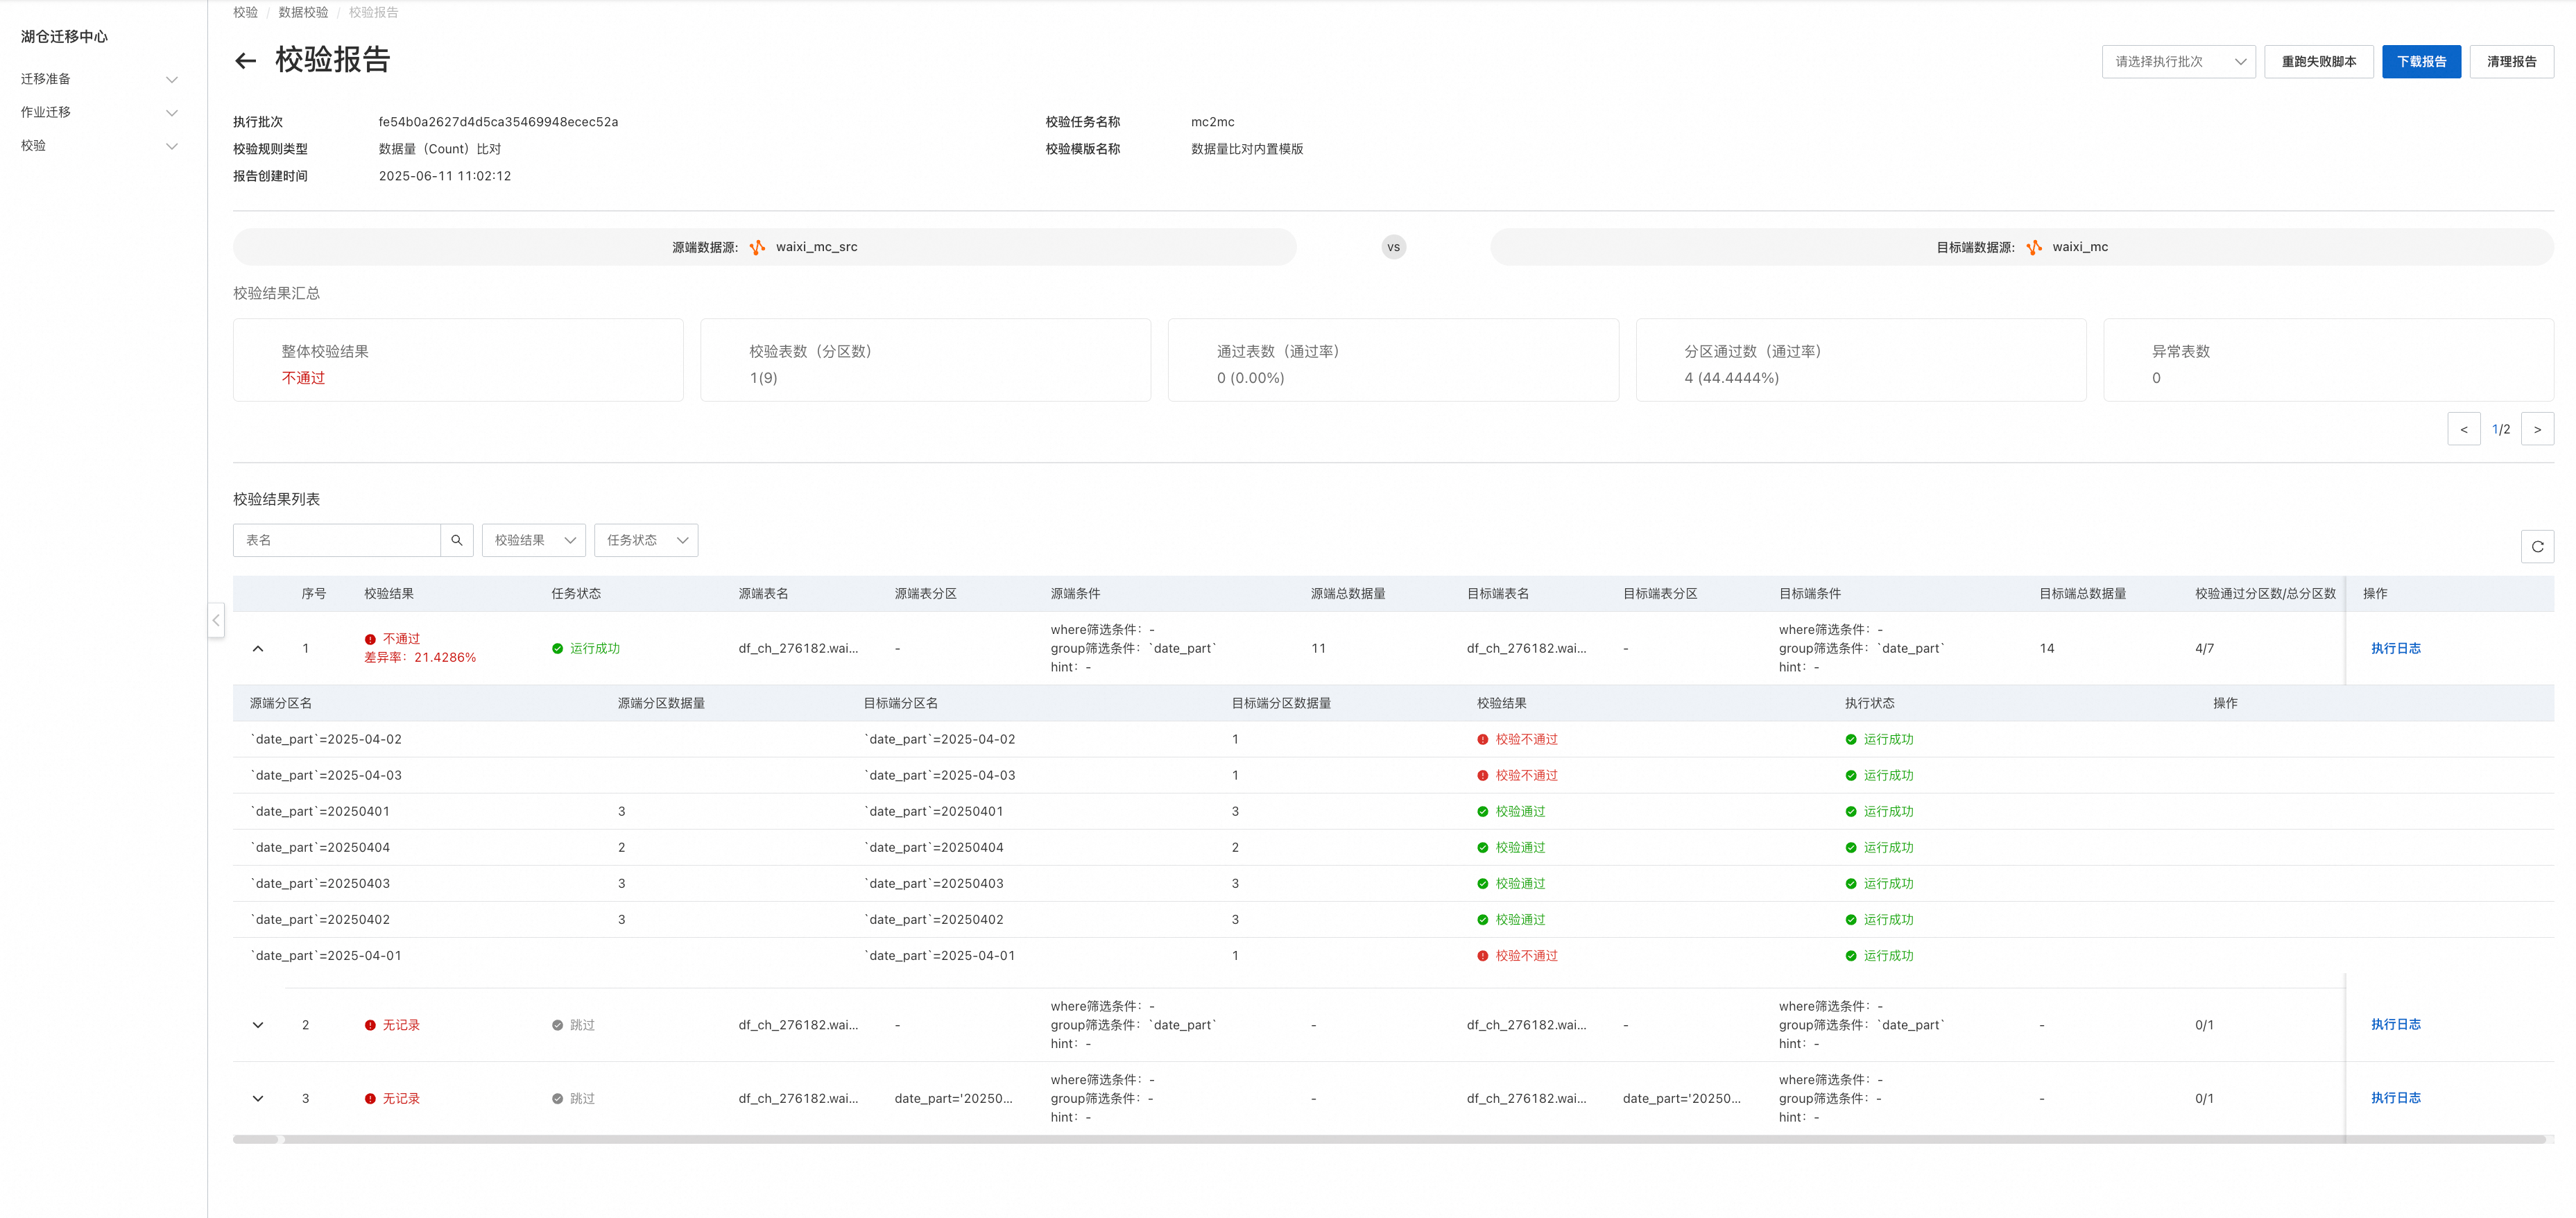Open the 任务状态 filter dropdown
Viewport: 2576px width, 1218px height.
[646, 540]
